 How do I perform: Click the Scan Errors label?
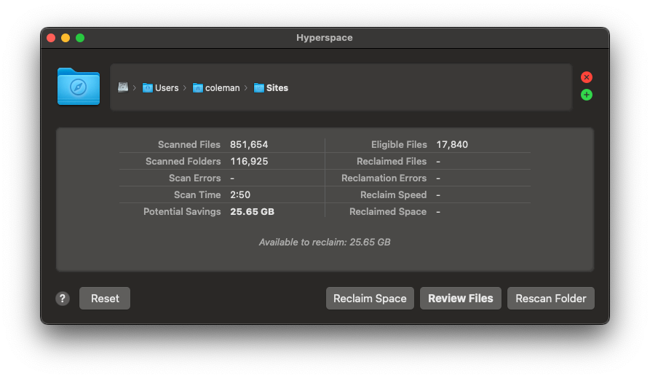click(x=194, y=178)
